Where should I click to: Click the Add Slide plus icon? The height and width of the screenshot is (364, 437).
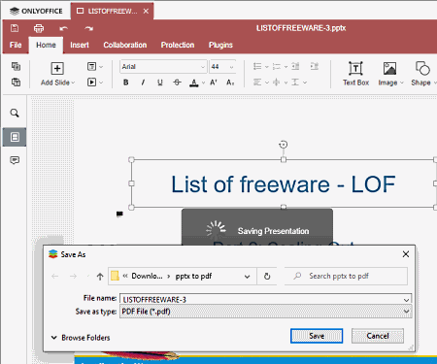(57, 68)
